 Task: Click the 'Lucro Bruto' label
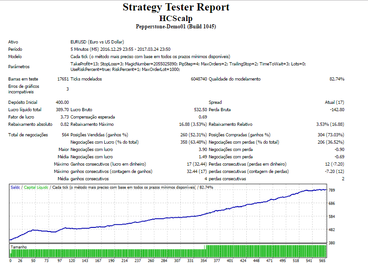[x=81, y=110]
